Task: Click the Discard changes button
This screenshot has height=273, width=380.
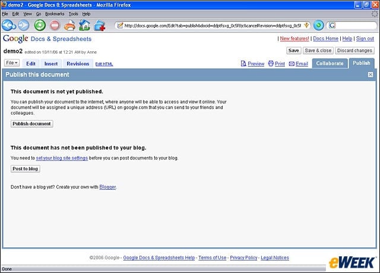Action: click(354, 51)
